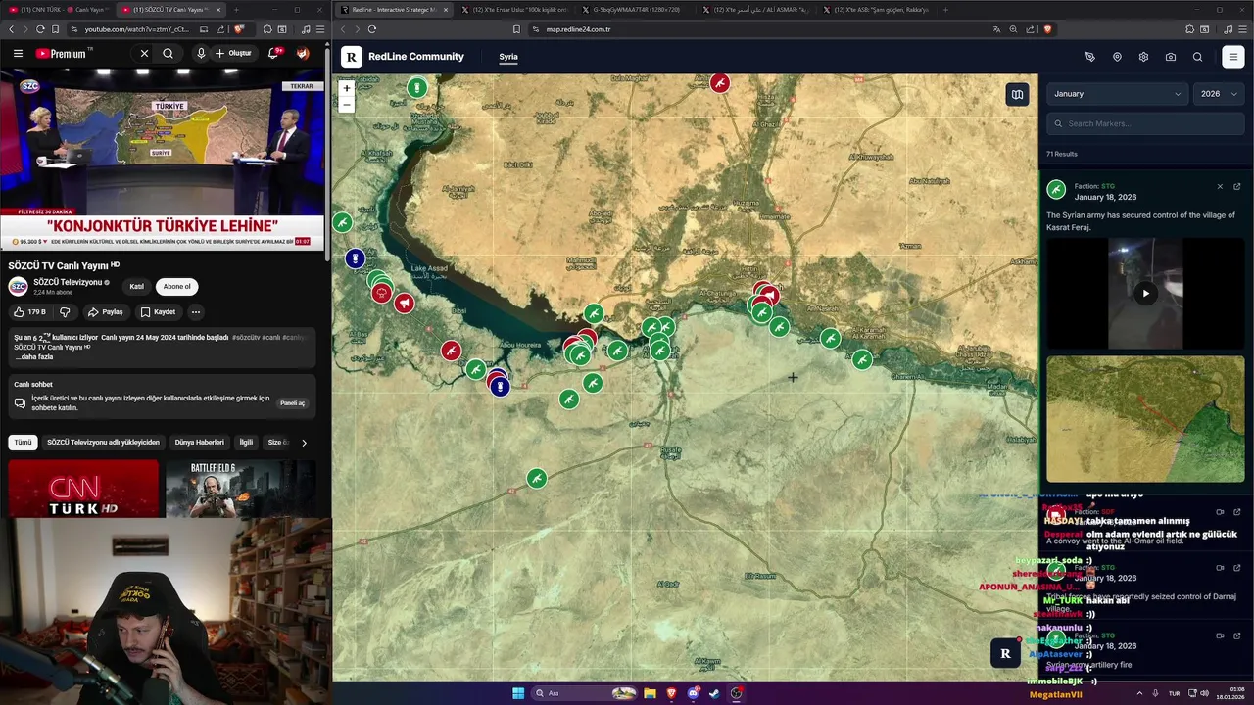The height and width of the screenshot is (705, 1254).
Task: Open the SÖZCÜ Televizyonu channel avatar
Action: (18, 286)
